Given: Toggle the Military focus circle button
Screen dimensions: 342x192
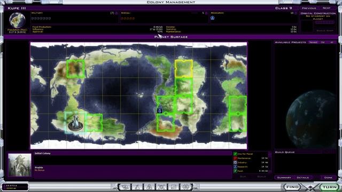Looking at the screenshot, I should pyautogui.click(x=116, y=13).
